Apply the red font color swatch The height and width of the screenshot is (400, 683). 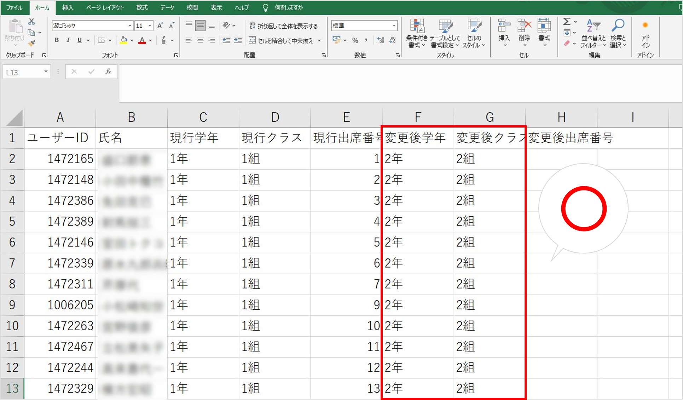[142, 40]
